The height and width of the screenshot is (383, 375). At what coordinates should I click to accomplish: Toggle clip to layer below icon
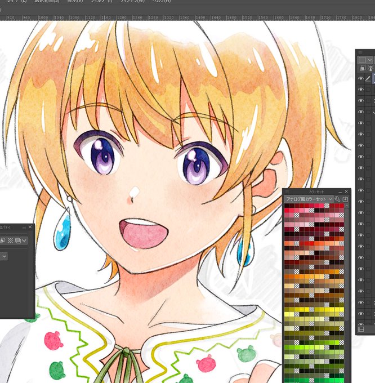point(363,68)
